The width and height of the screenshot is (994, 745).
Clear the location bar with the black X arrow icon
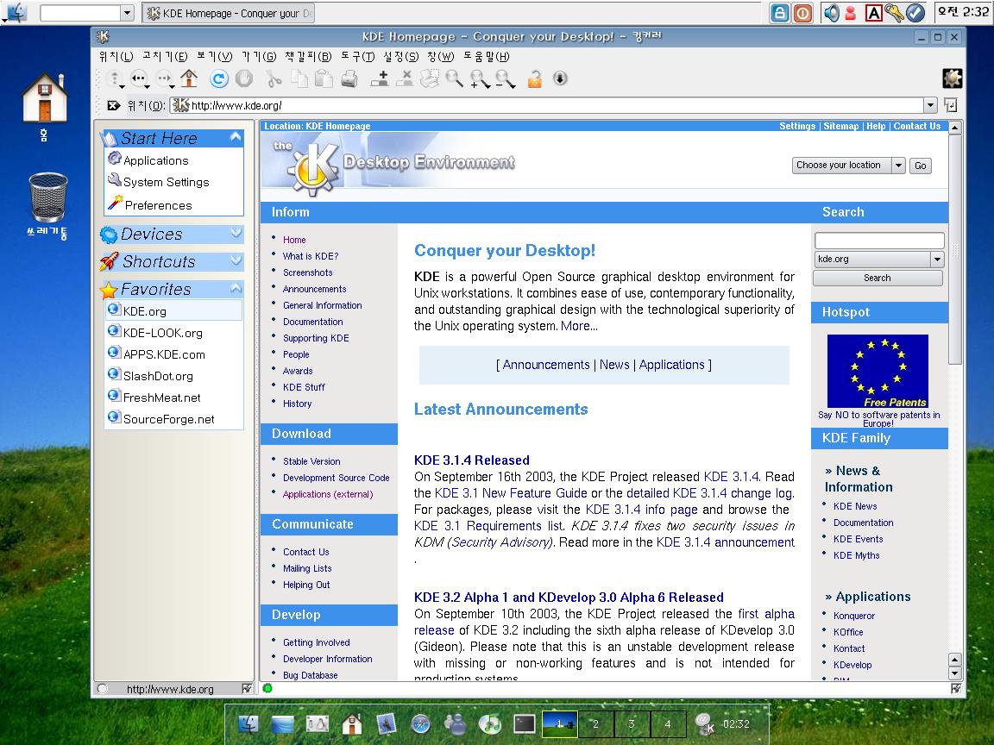(x=114, y=105)
